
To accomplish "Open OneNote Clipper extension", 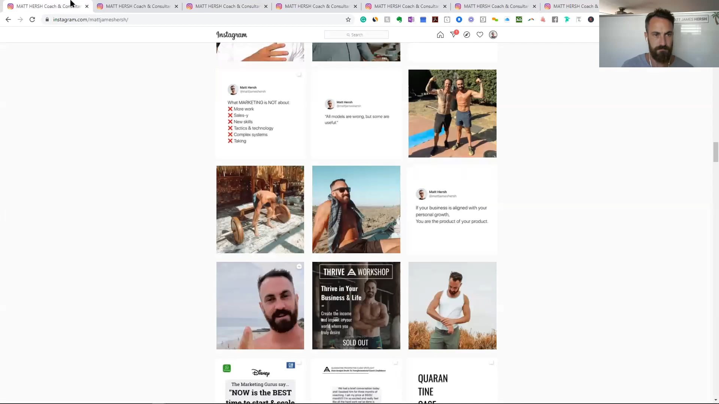I will click(411, 19).
